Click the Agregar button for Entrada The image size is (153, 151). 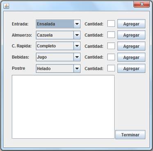[131, 24]
